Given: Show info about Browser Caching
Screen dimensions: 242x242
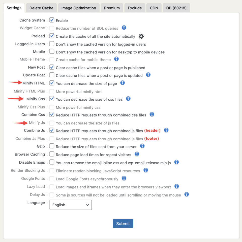Looking at the screenshot, I should pyautogui.click(x=137, y=154).
